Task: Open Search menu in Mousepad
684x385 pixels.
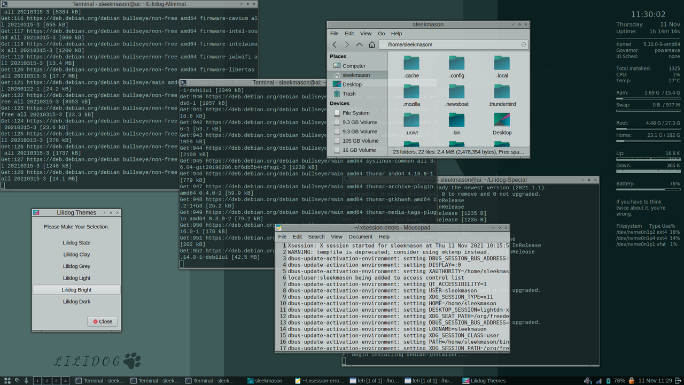Action: [316, 236]
